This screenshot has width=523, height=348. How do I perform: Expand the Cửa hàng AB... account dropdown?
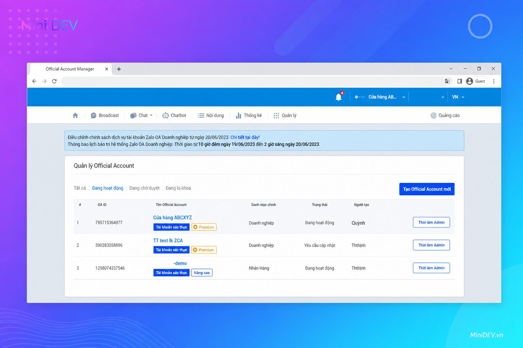click(380, 97)
